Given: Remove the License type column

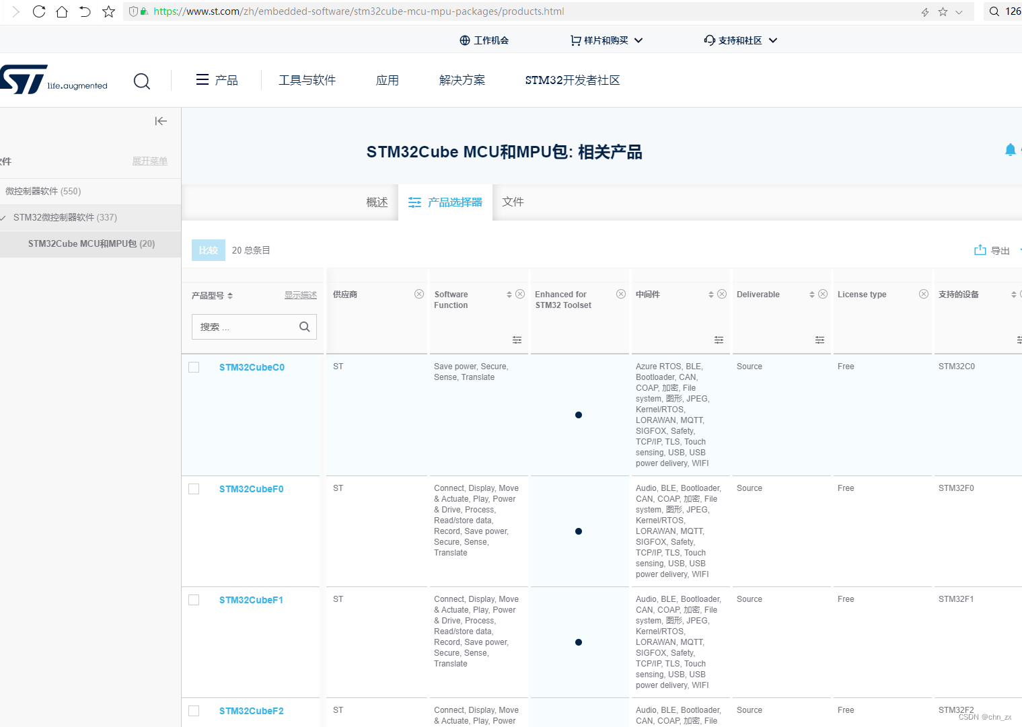Looking at the screenshot, I should [x=924, y=294].
